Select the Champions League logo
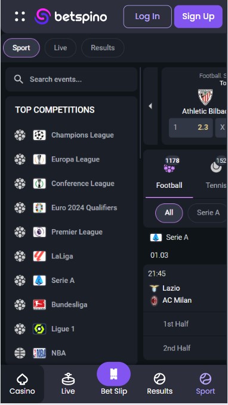Screen dimensions: 228x405 39,135
